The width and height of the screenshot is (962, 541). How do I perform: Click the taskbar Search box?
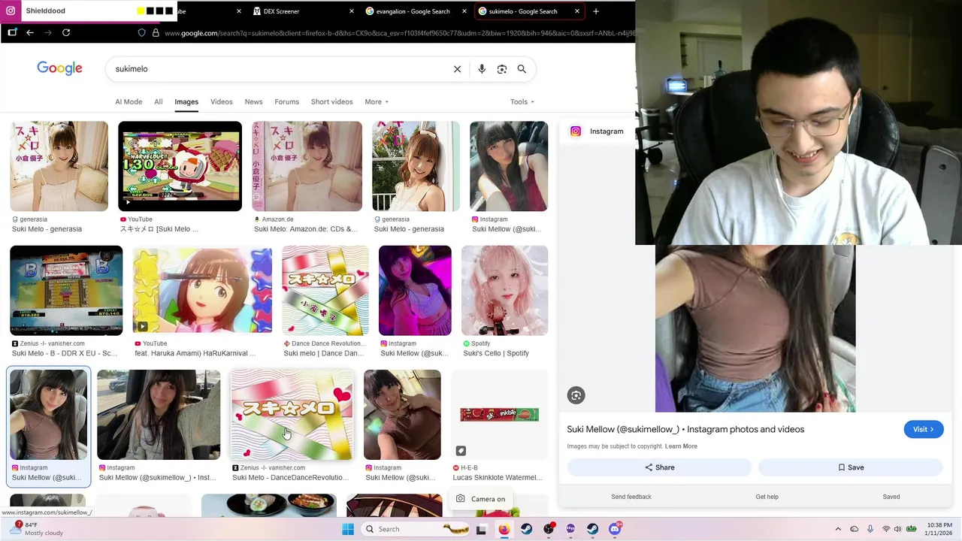418,529
